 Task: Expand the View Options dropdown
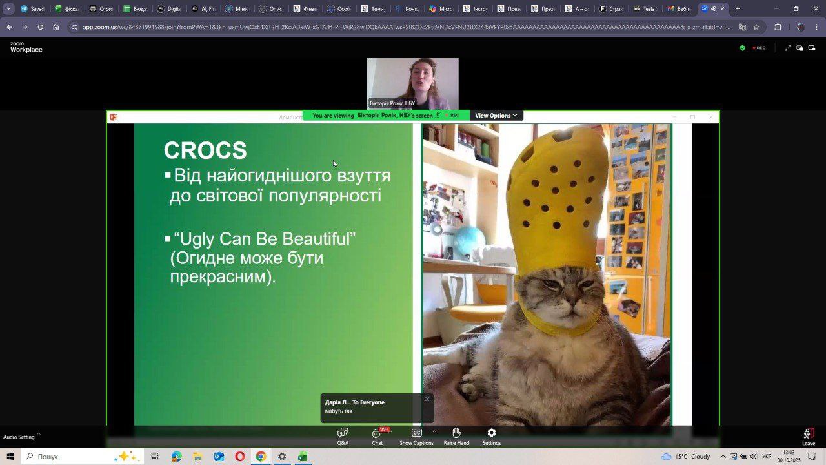496,116
